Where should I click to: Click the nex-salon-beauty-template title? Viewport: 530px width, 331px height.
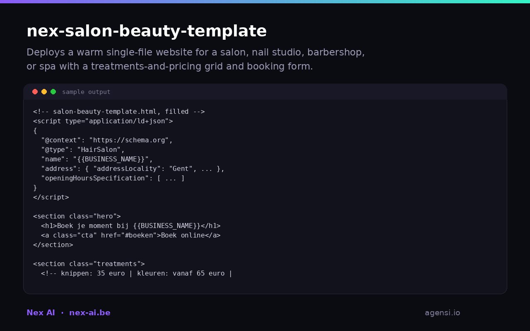[x=147, y=31]
